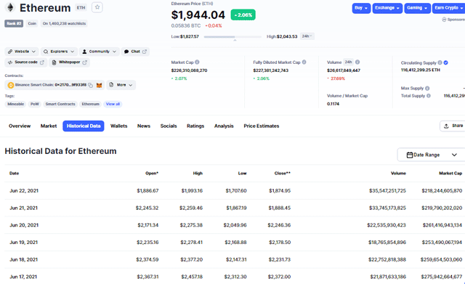465x284 pixels.
Task: Click the calendar icon in Date Range
Action: (x=410, y=155)
